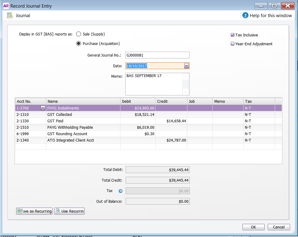Expand account list dropdown for 1-2700
The height and width of the screenshot is (237, 298).
[43, 108]
